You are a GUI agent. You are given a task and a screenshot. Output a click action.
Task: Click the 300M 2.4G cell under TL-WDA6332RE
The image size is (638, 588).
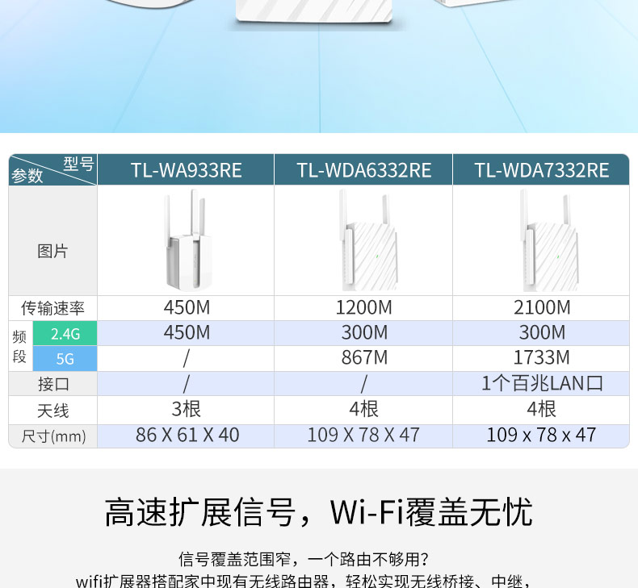point(364,333)
